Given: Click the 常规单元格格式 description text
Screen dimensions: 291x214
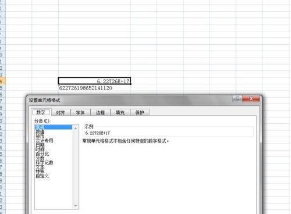Looking at the screenshot, I should click(x=126, y=141).
